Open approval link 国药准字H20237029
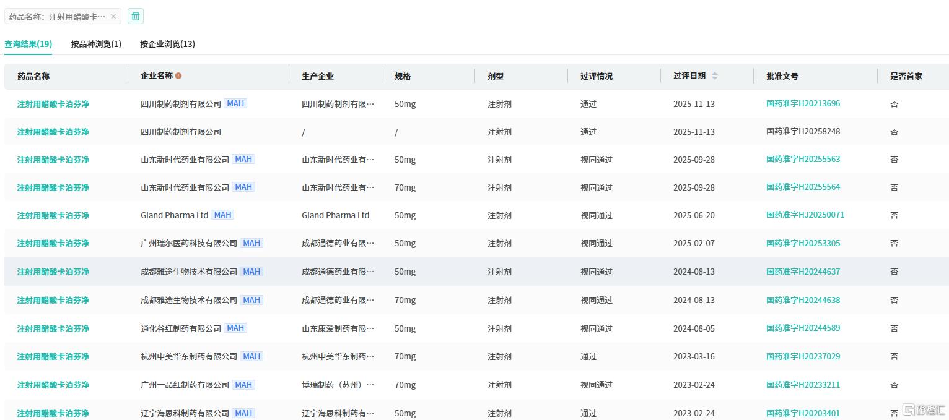Viewport: 949px width, 420px height. coord(803,356)
